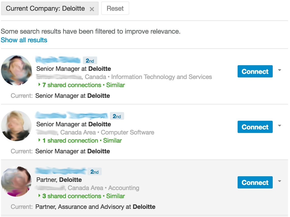Click Similar link on the Partner result
This screenshot has height=217, width=290.
[x=115, y=196]
